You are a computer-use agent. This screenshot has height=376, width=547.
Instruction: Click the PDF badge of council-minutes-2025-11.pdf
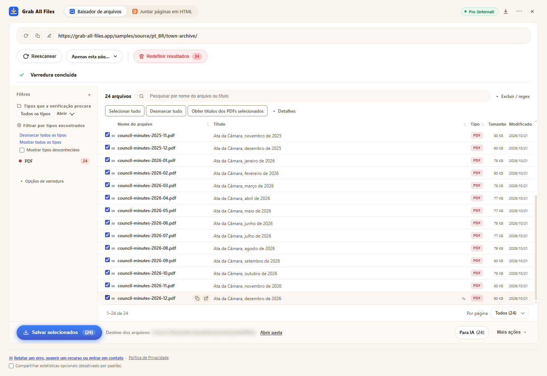(x=477, y=136)
